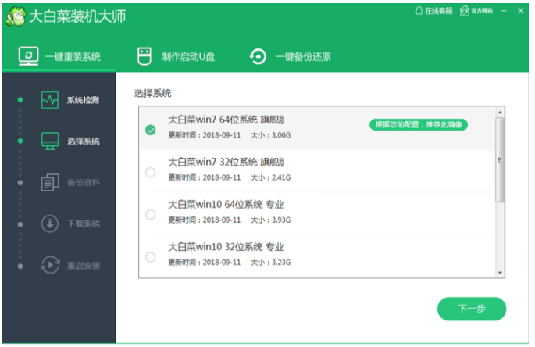Click the Dabaicai cabbage logo icon
The height and width of the screenshot is (347, 535).
click(16, 16)
